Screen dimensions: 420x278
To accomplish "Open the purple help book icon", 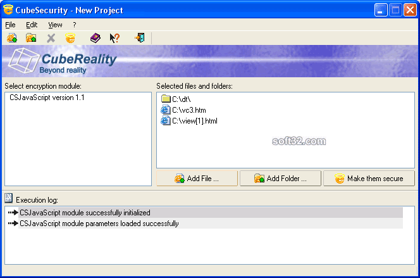I will pos(96,38).
